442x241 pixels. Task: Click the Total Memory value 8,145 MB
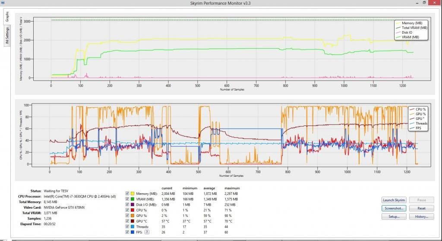(51, 202)
